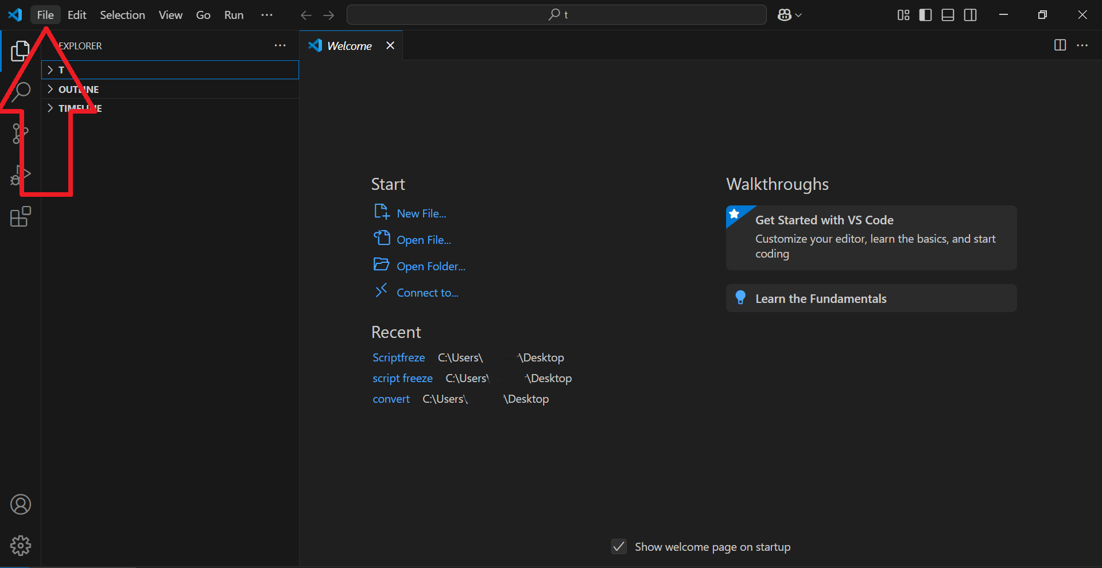
Task: Open Get Started with VS Code walkthrough
Action: pyautogui.click(x=871, y=238)
